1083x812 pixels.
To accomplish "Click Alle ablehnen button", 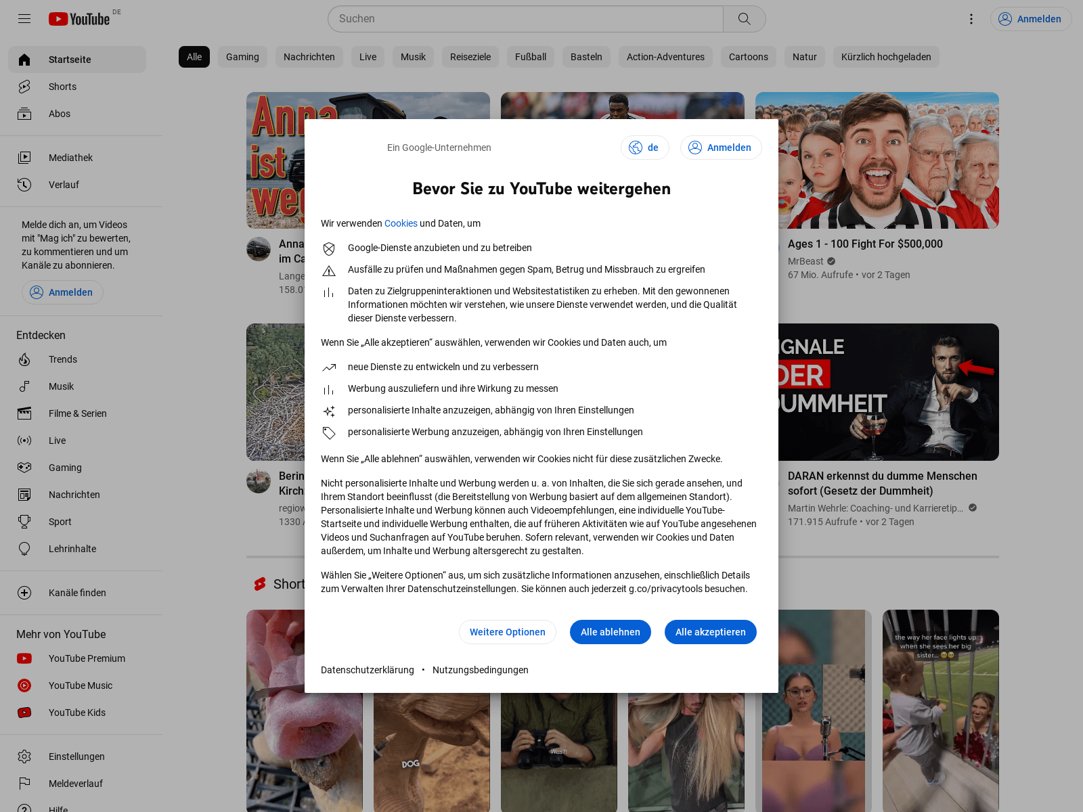I will pyautogui.click(x=610, y=632).
